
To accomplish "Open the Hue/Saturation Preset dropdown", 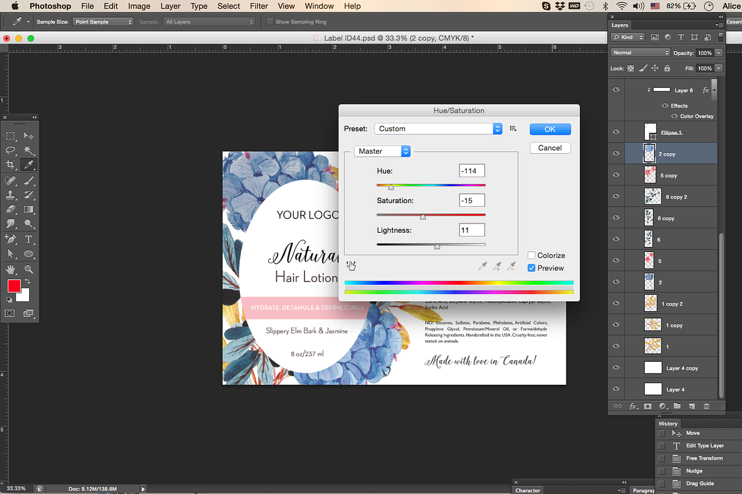I will pos(438,128).
